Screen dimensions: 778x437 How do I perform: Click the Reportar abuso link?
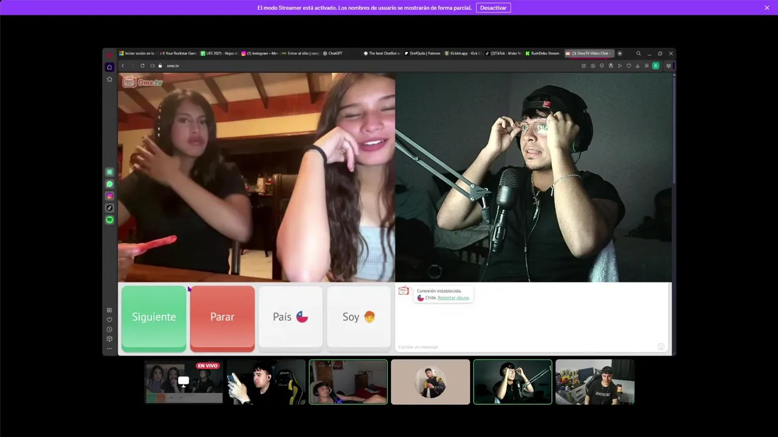point(453,298)
